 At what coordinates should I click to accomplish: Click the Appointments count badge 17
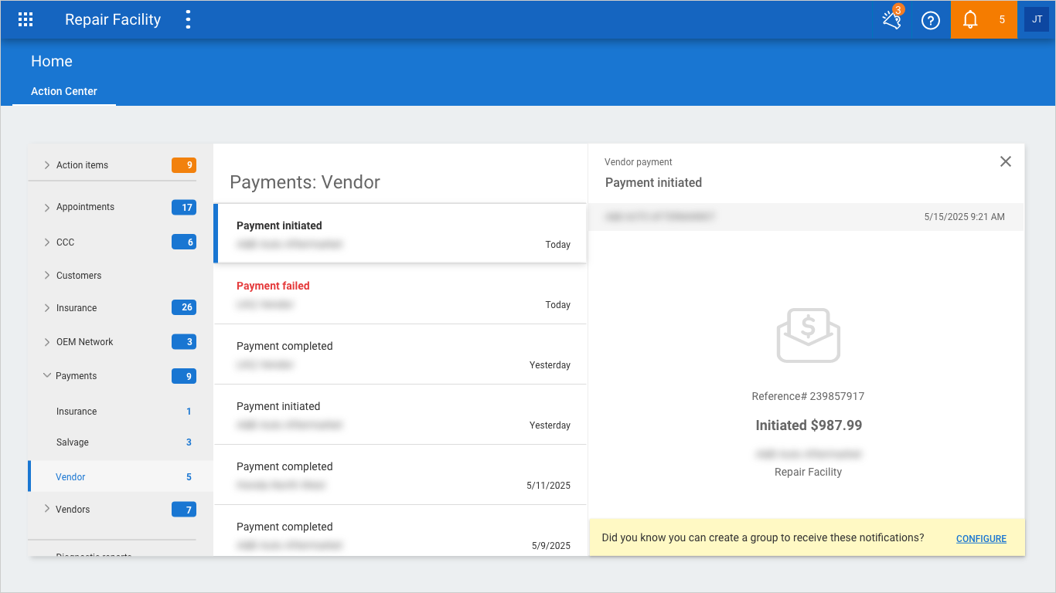(x=184, y=207)
